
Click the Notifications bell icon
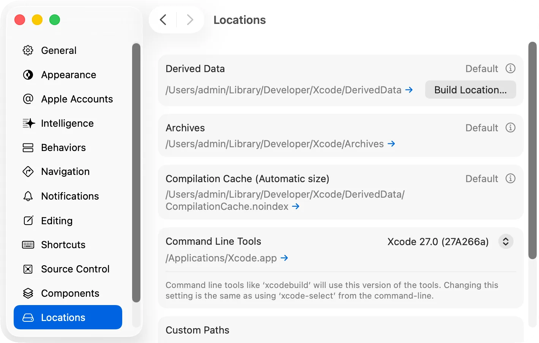click(x=28, y=196)
